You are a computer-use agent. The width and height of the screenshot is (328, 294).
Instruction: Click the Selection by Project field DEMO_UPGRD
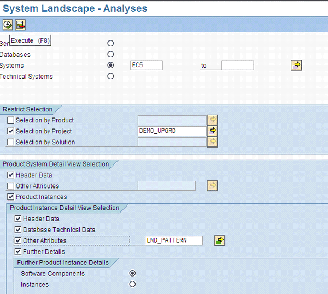point(172,131)
